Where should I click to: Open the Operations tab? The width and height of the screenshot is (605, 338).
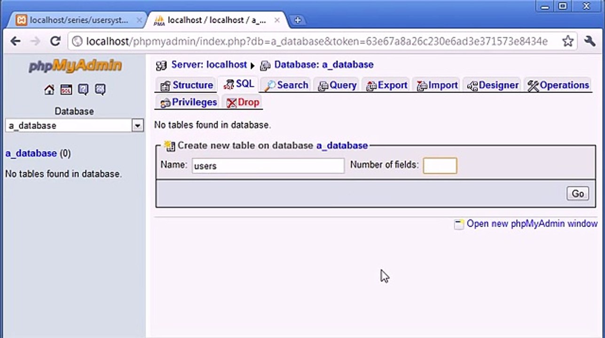coord(558,85)
